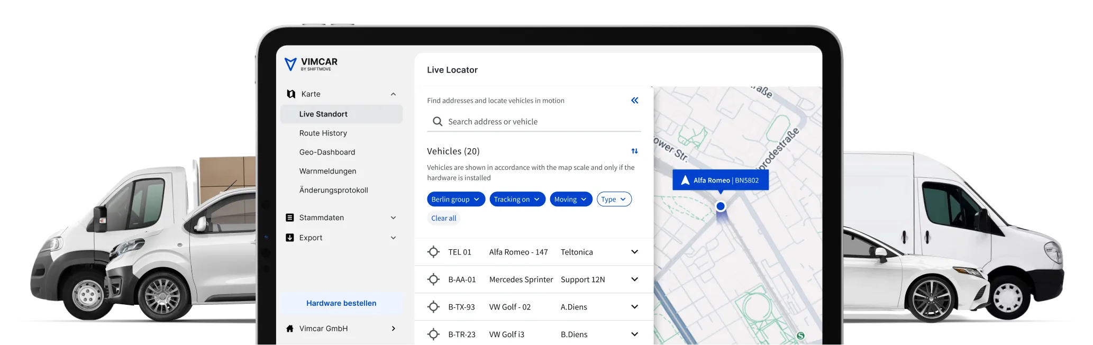Image resolution: width=1093 pixels, height=345 pixels.
Task: Expand the B-TX-93 VW Golf row
Action: coord(635,307)
